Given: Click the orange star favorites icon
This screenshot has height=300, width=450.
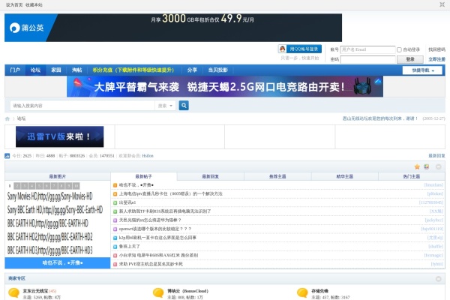Looking at the screenshot, I should [417, 166].
